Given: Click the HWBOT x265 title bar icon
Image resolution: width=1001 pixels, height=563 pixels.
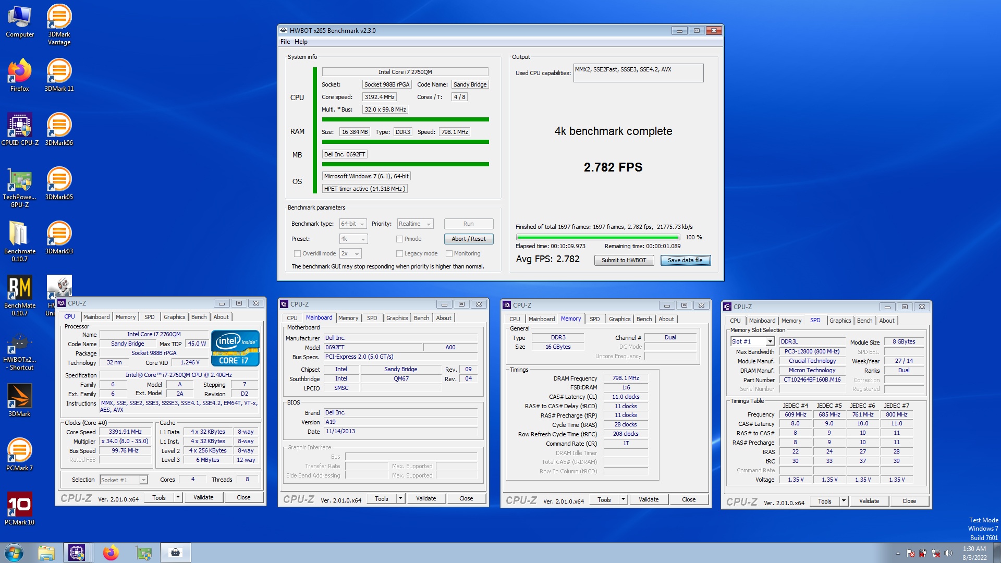Looking at the screenshot, I should (284, 30).
